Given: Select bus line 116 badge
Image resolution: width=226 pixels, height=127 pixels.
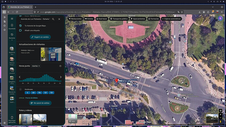Looking at the screenshot, I should click(x=39, y=93).
